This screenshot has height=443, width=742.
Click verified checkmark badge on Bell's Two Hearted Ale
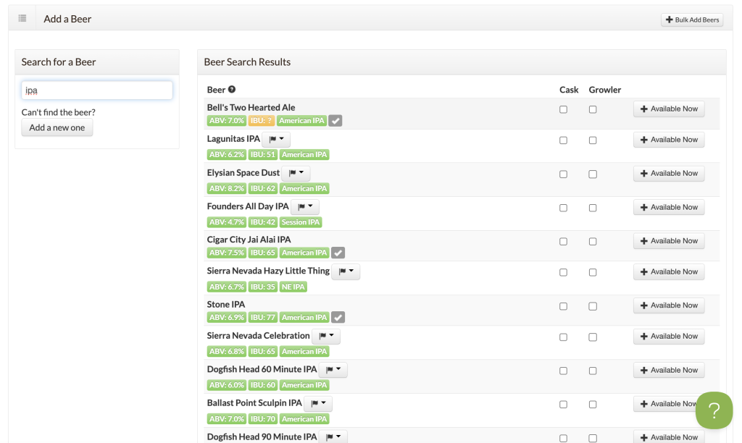click(335, 121)
